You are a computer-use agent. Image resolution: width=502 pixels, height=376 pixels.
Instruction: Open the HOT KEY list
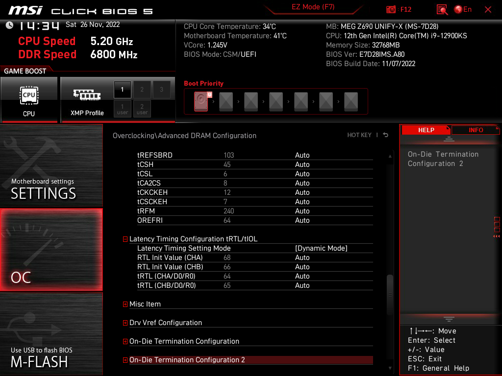[359, 135]
